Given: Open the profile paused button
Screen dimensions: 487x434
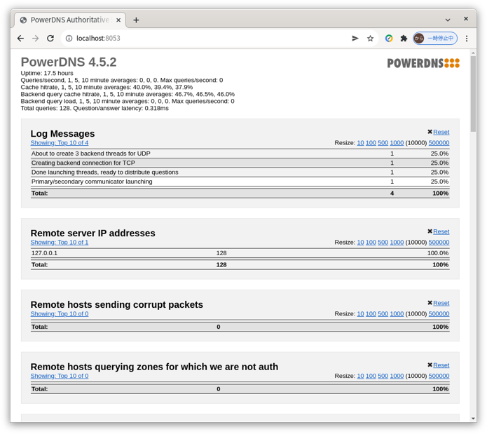Looking at the screenshot, I should click(435, 39).
